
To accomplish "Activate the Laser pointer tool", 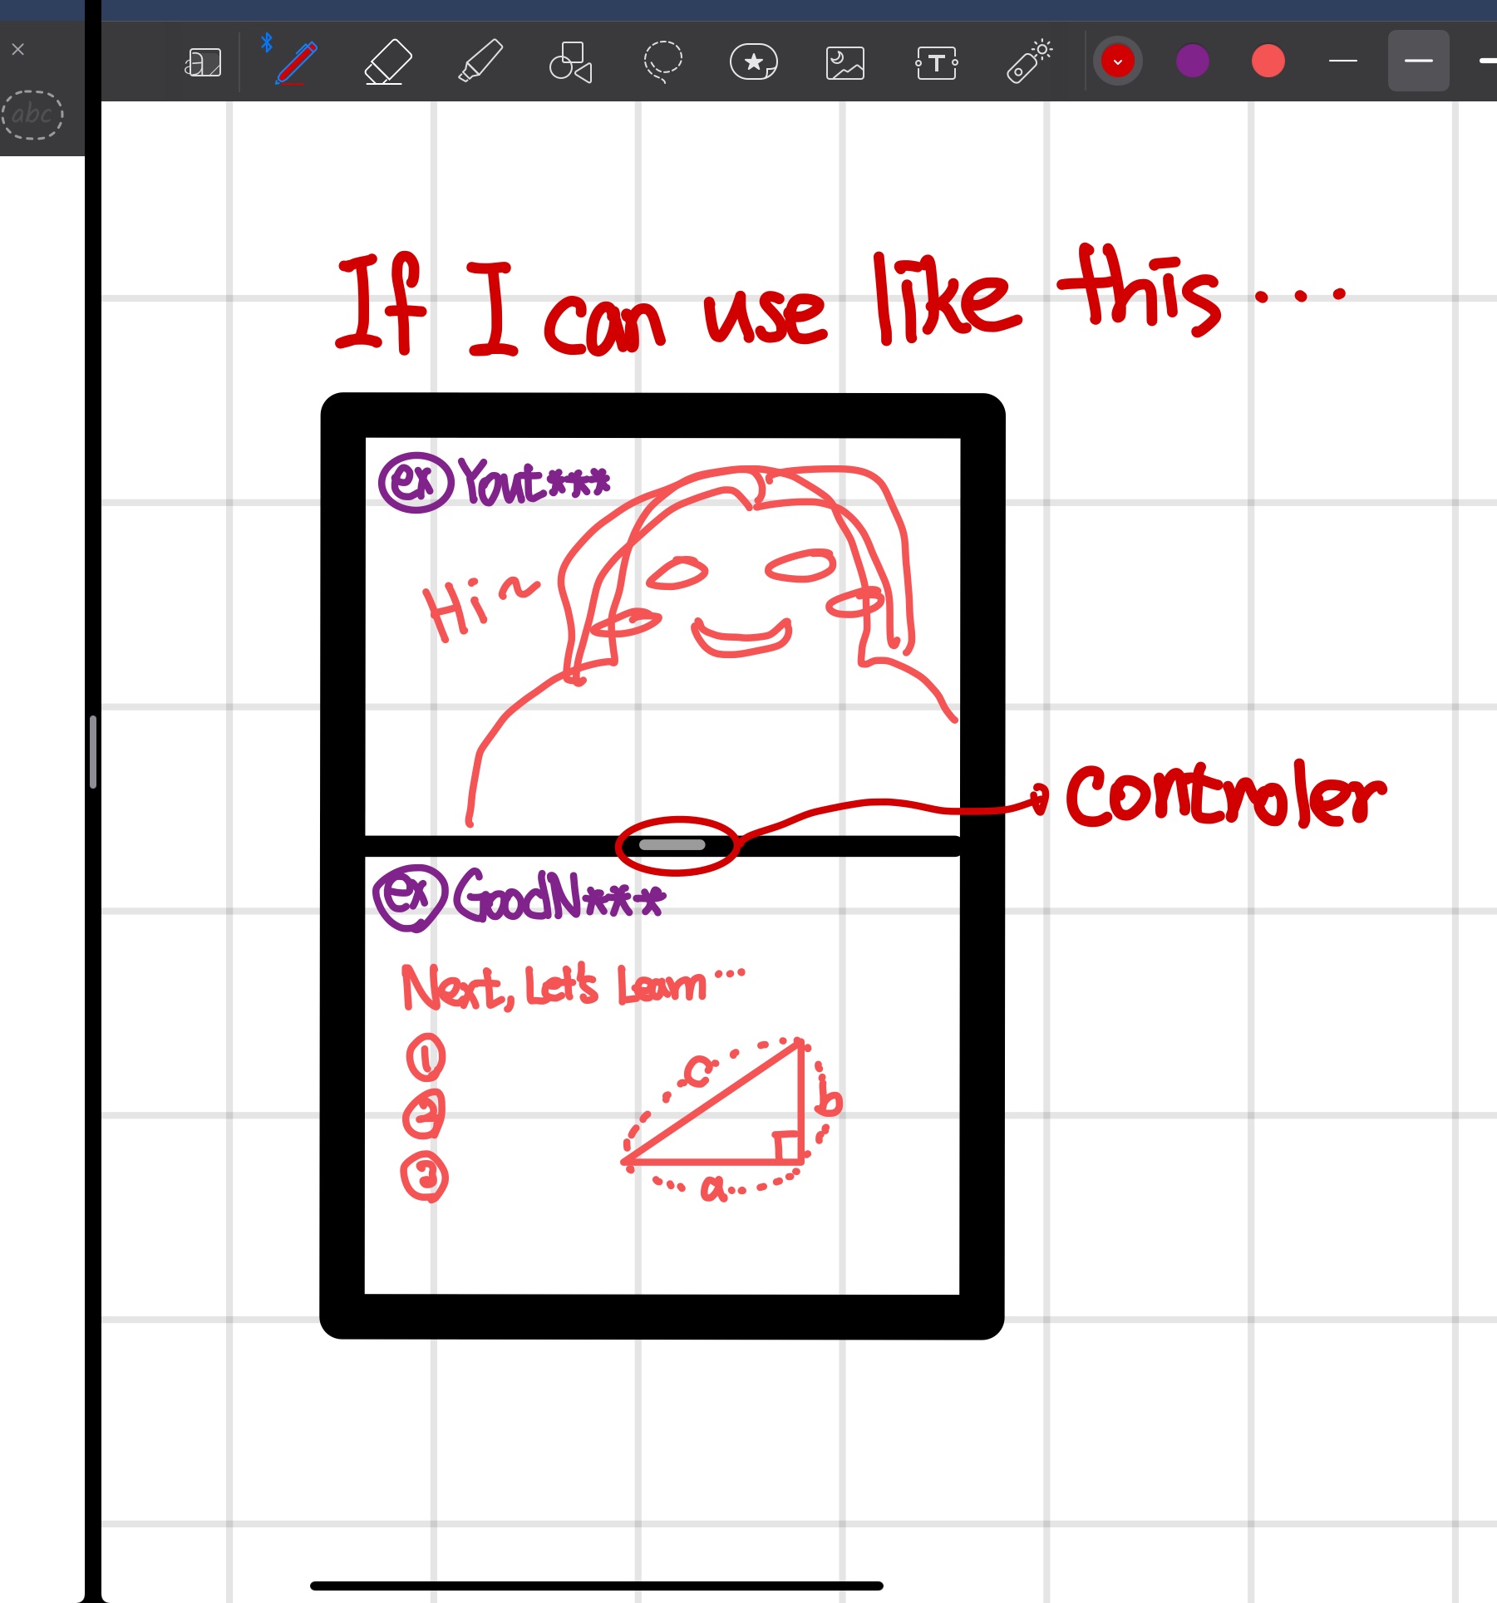I will coord(1029,62).
